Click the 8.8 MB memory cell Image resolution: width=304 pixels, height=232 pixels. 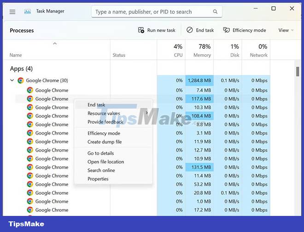click(x=199, y=124)
